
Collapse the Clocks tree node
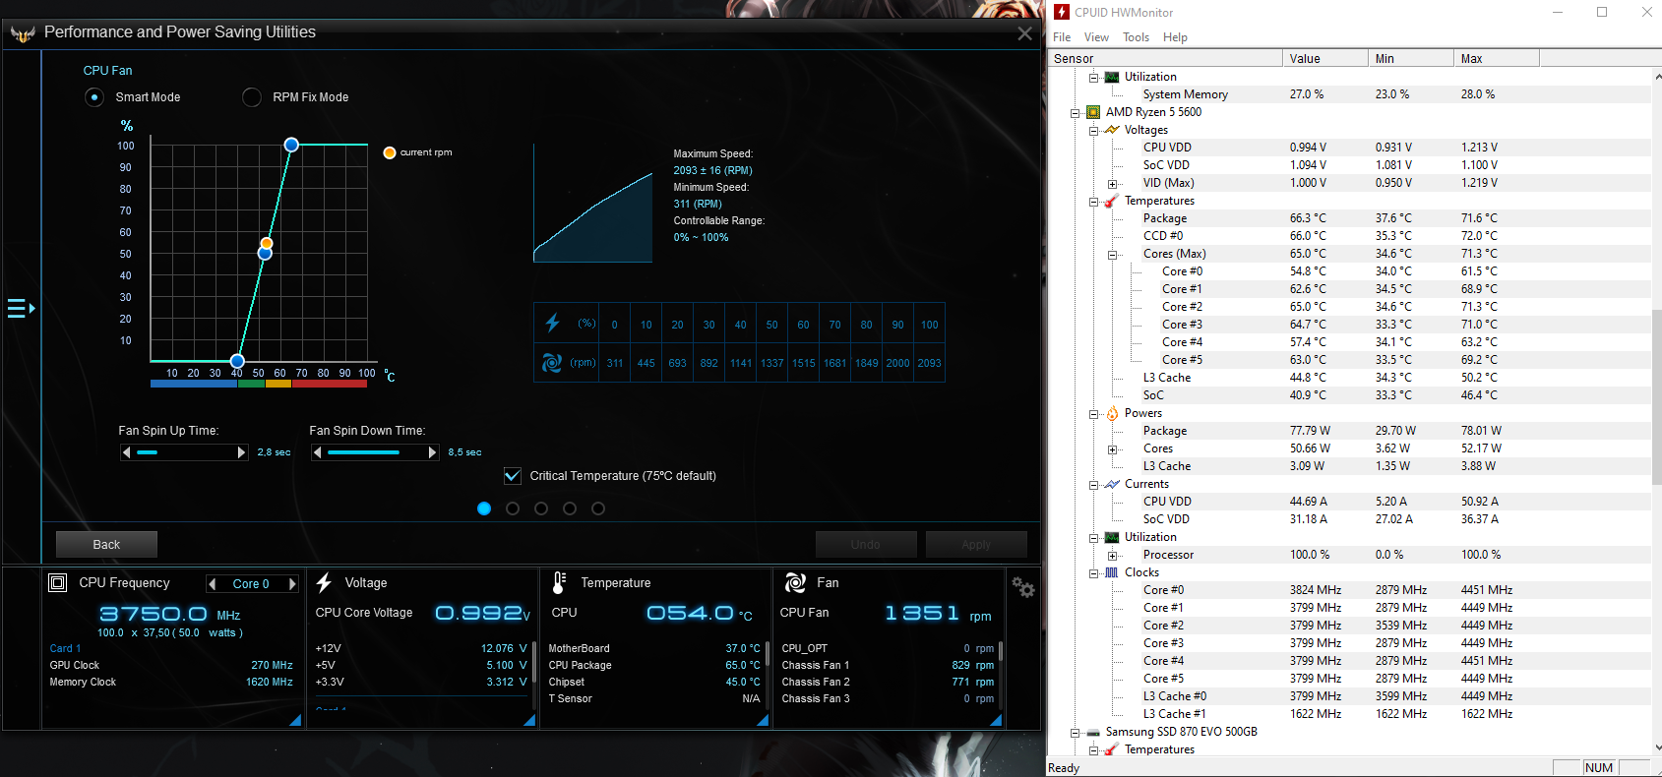tap(1094, 573)
